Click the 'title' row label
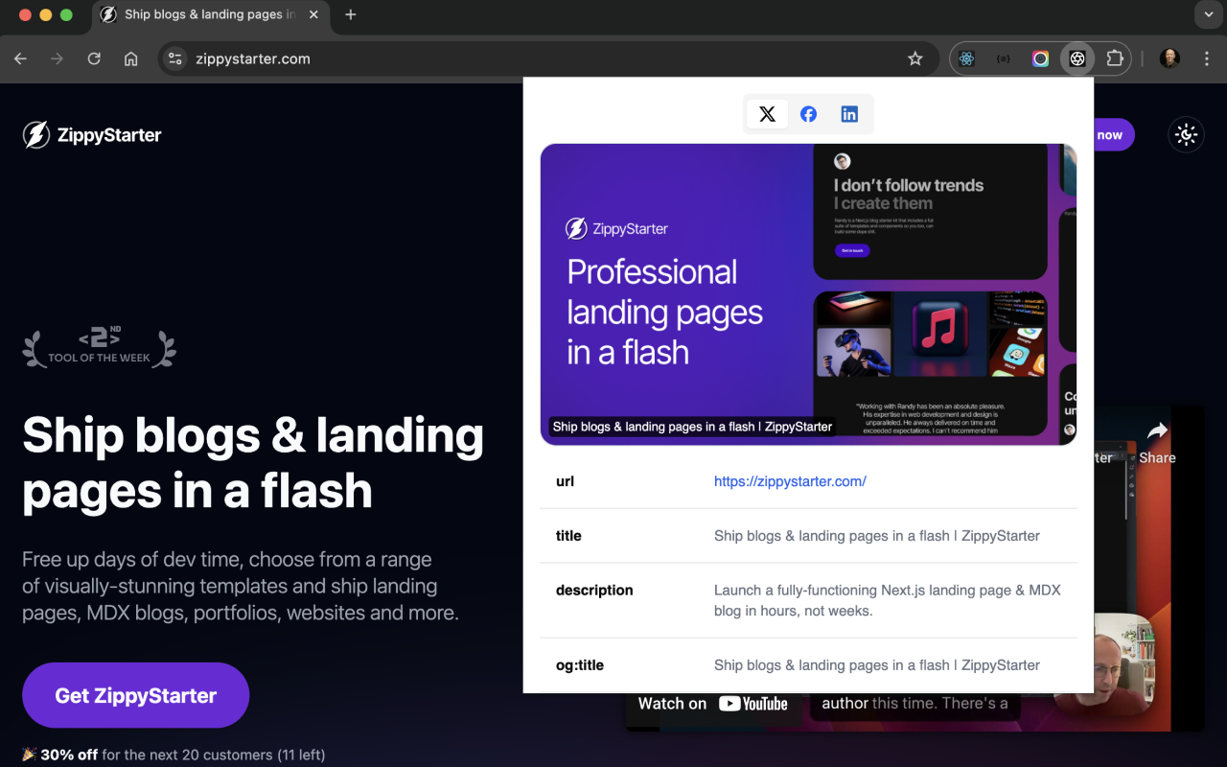The height and width of the screenshot is (767, 1227). tap(568, 536)
